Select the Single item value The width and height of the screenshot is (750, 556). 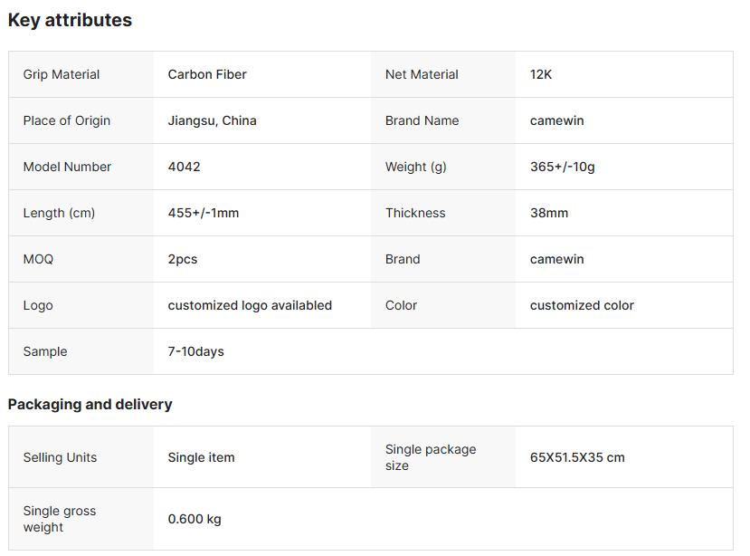[201, 457]
